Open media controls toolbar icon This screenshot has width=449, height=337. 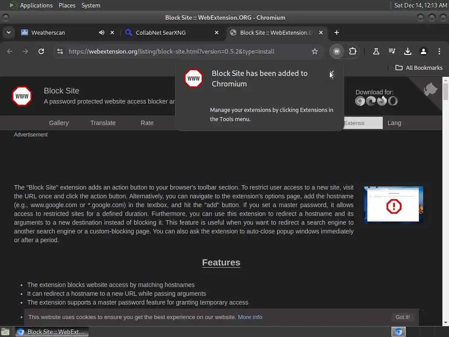[392, 51]
